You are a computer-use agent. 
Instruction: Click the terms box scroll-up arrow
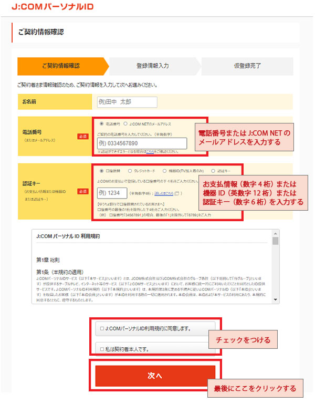click(275, 234)
